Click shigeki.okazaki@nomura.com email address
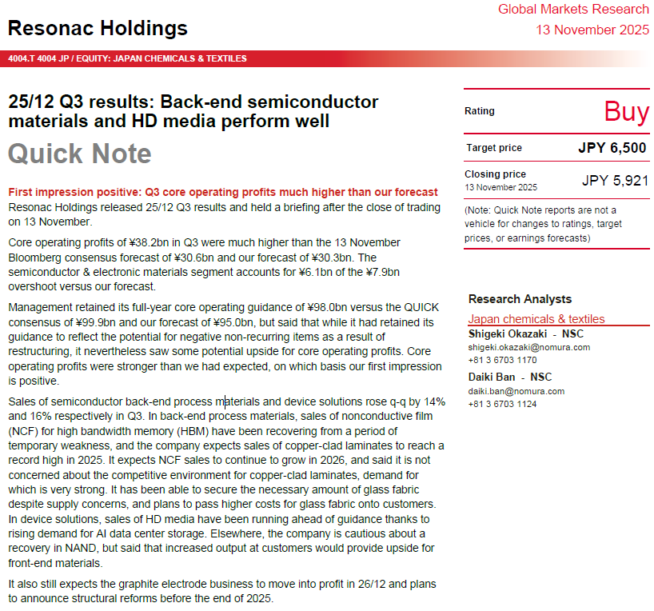The image size is (654, 611). [x=528, y=347]
